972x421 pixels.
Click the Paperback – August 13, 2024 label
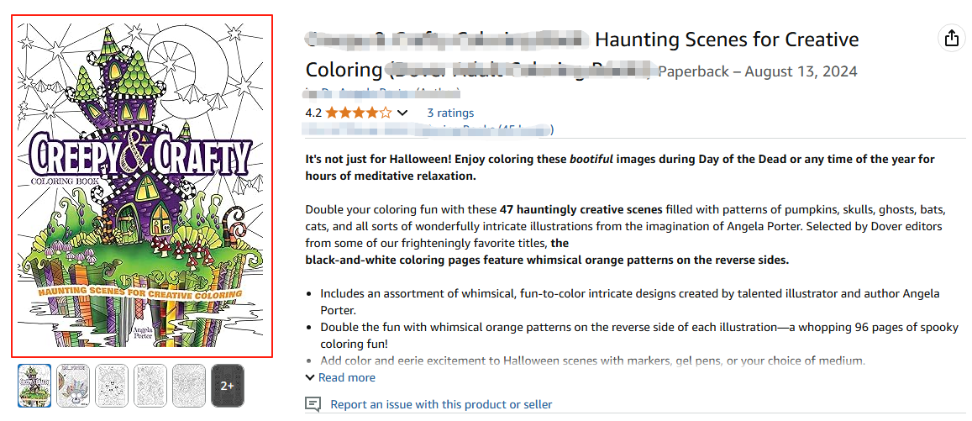coord(757,71)
